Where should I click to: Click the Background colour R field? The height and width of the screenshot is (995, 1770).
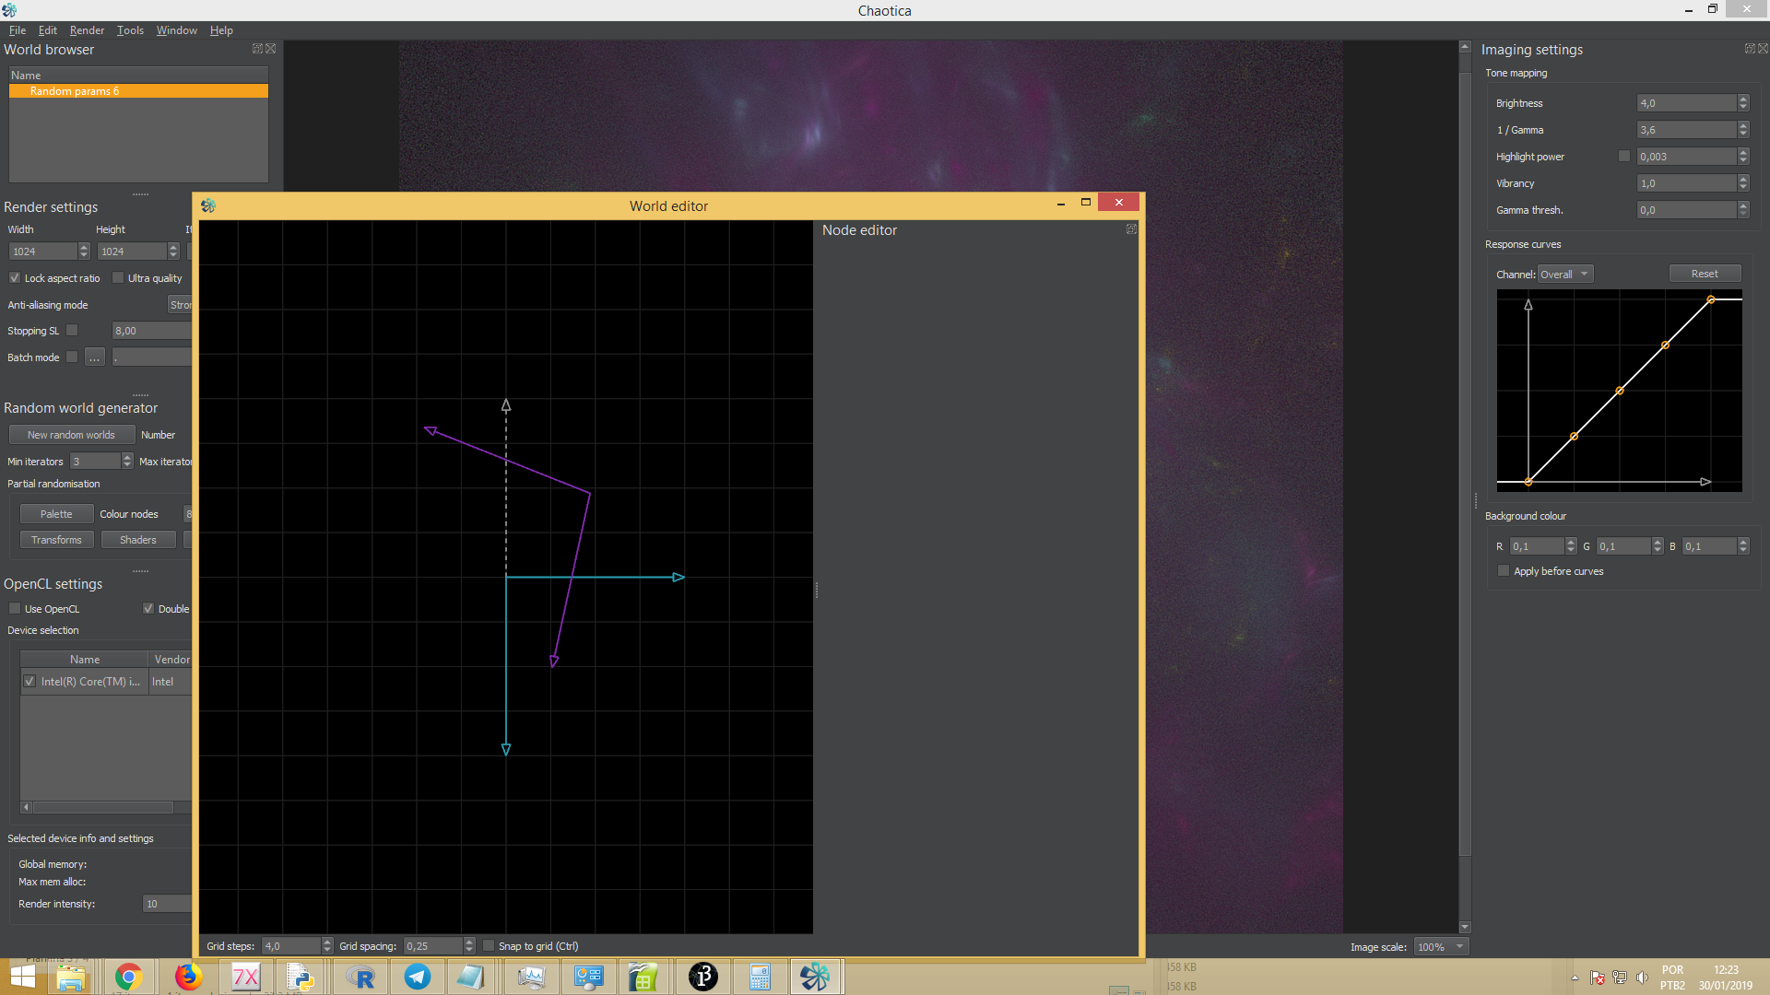1537,545
